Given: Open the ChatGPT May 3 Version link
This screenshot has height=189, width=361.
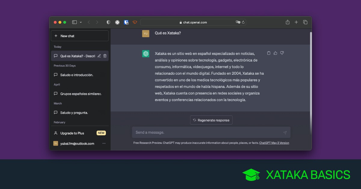Looking at the screenshot, I should pos(274,143).
